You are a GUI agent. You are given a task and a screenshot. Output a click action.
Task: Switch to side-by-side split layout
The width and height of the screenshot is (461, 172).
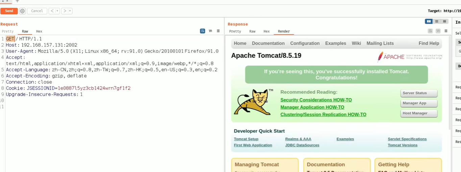[429, 21]
